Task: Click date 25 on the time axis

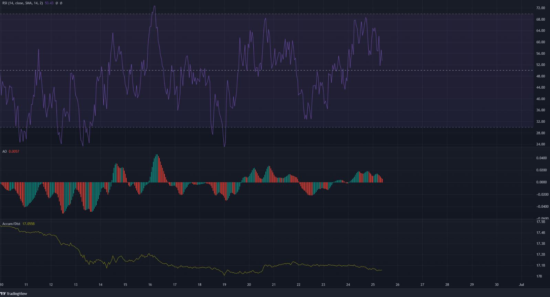Action: pyautogui.click(x=373, y=285)
